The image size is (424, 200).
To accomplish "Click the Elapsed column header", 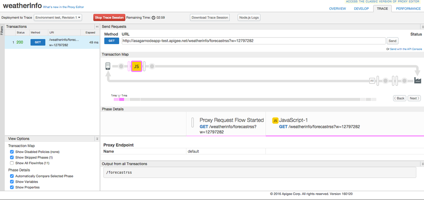I will (x=90, y=32).
